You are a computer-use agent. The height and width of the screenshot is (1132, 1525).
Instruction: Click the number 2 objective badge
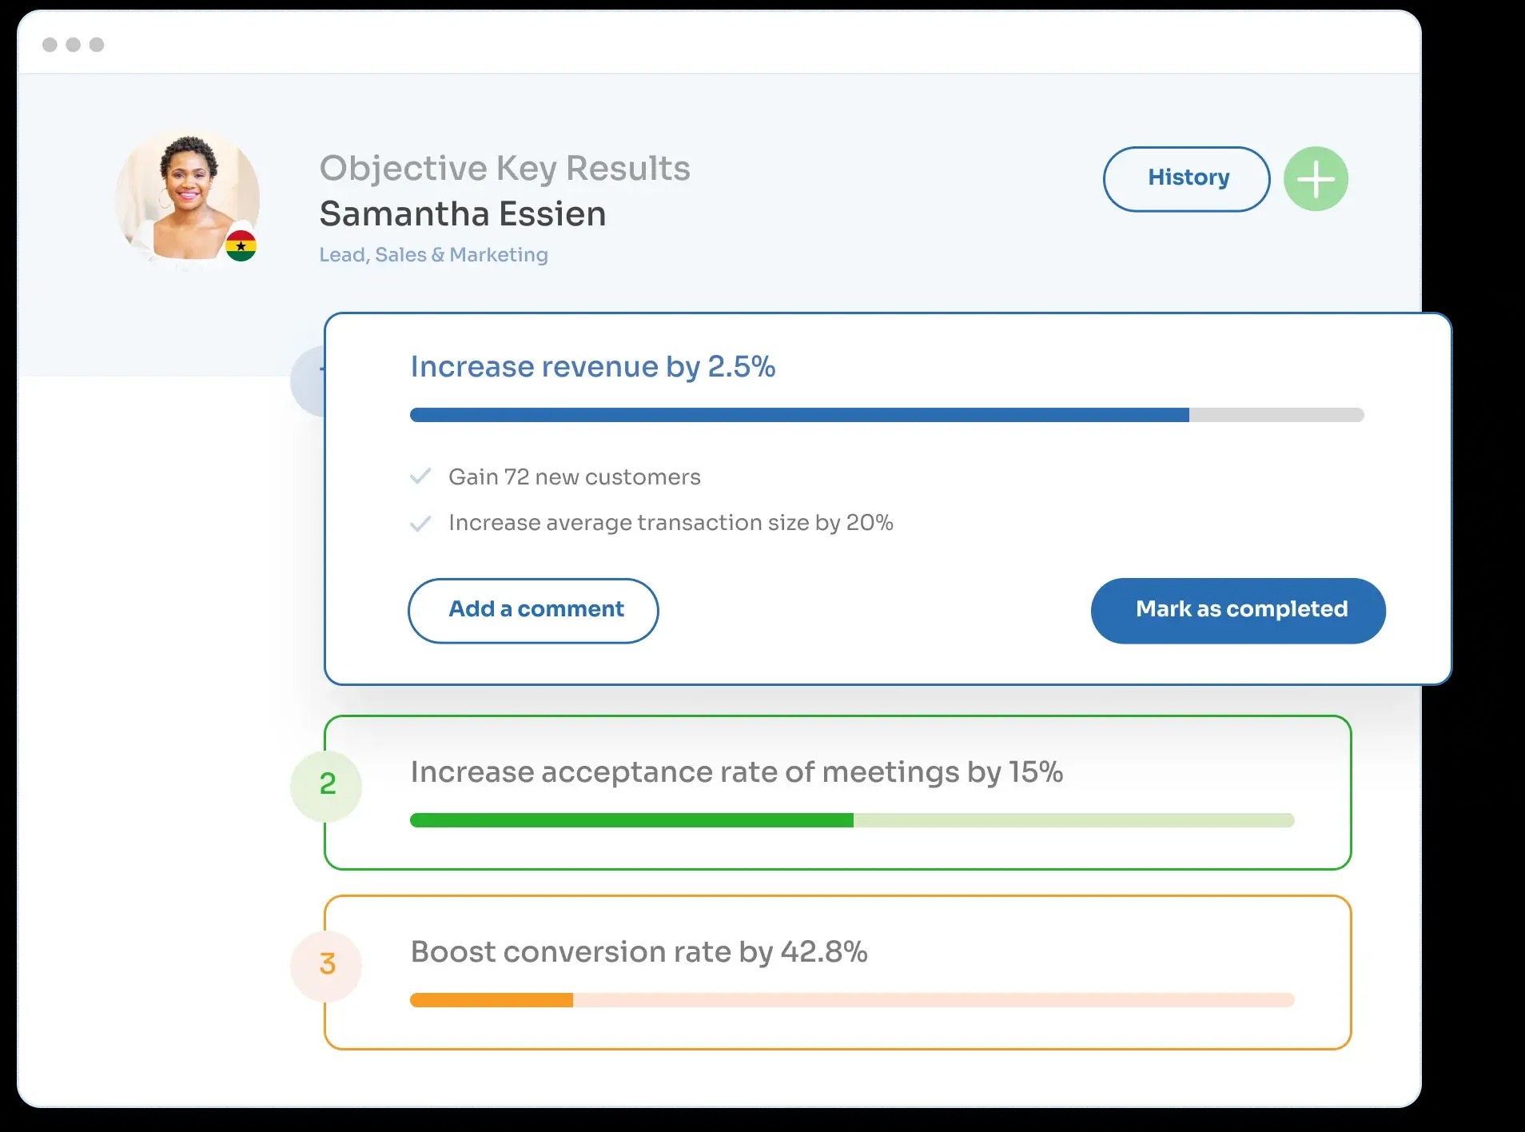pyautogui.click(x=327, y=784)
